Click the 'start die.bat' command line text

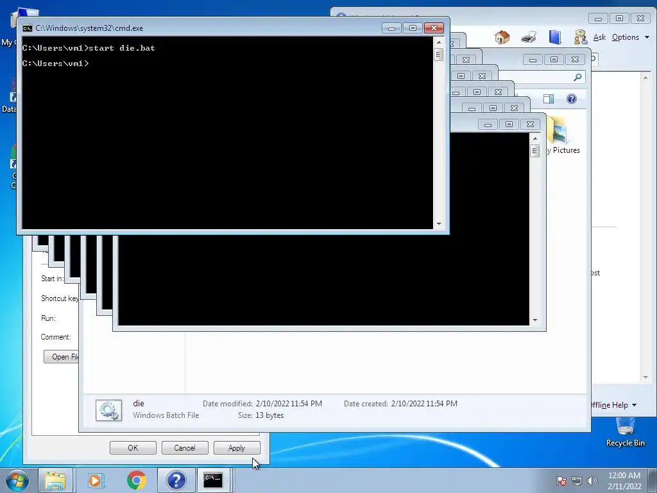click(122, 48)
